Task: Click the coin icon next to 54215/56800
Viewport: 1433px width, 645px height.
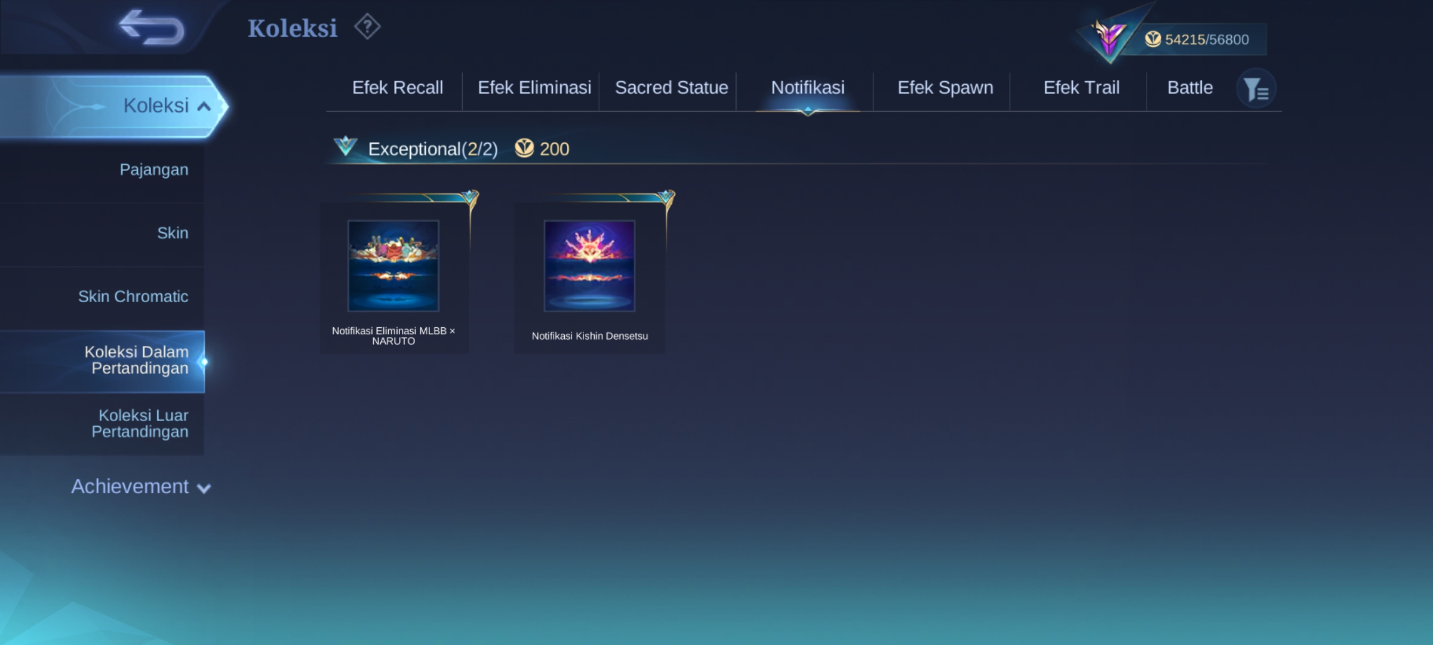Action: pos(1153,39)
